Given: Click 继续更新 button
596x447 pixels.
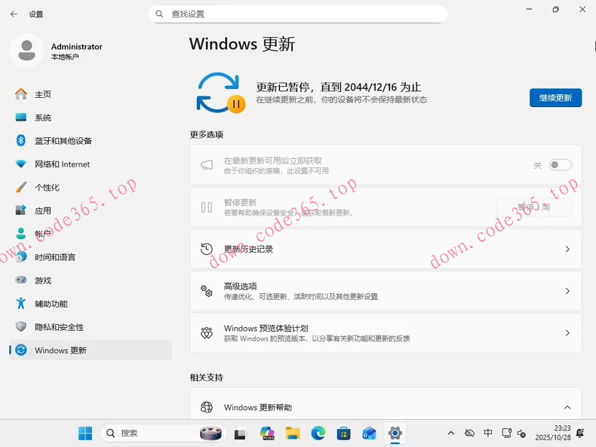Looking at the screenshot, I should 555,97.
